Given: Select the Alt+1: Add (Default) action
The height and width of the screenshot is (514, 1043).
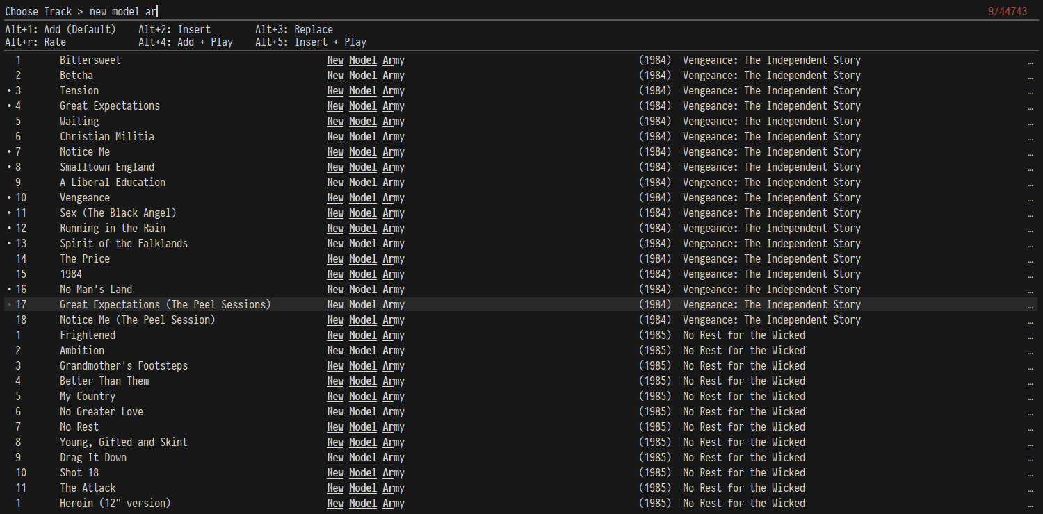Looking at the screenshot, I should (x=60, y=29).
